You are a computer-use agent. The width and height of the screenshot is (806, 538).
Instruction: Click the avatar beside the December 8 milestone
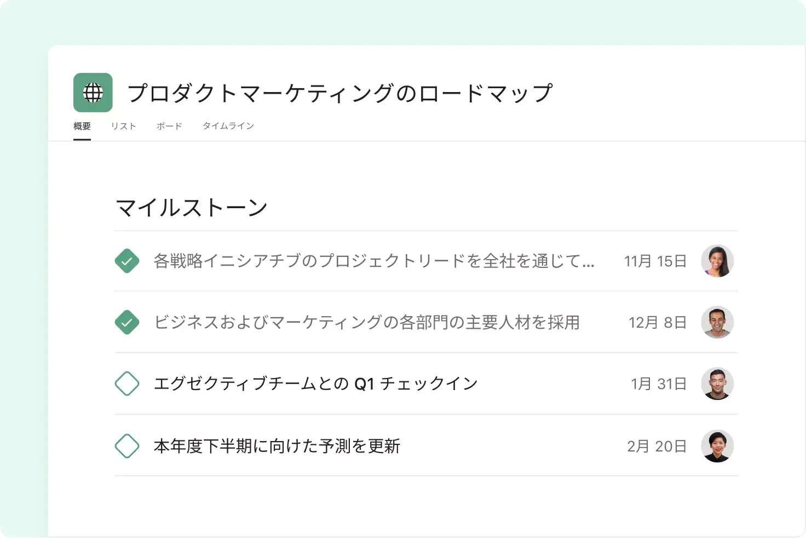coord(717,323)
